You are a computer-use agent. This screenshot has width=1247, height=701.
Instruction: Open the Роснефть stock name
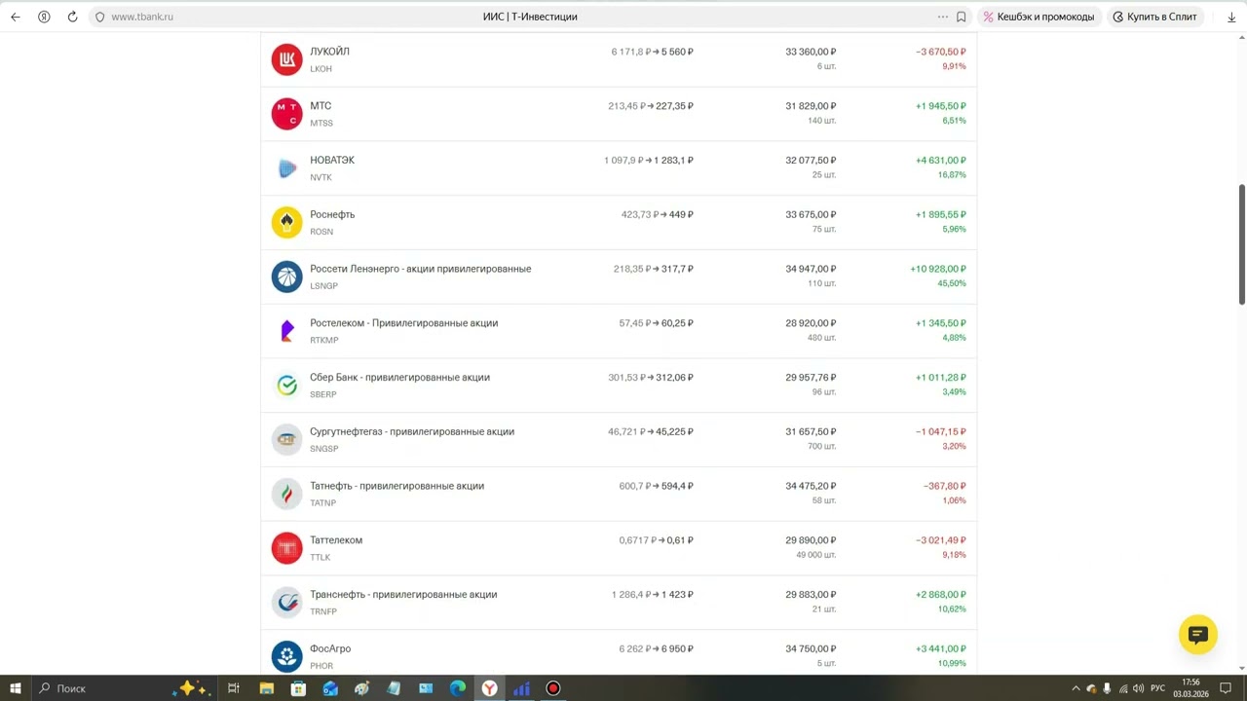332,214
